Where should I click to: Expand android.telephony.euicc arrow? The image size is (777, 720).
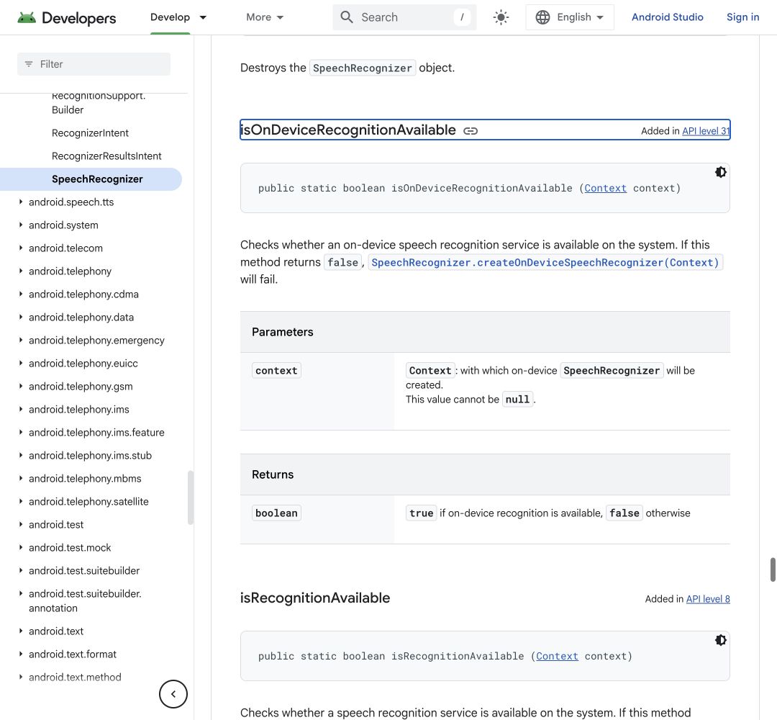click(x=21, y=364)
